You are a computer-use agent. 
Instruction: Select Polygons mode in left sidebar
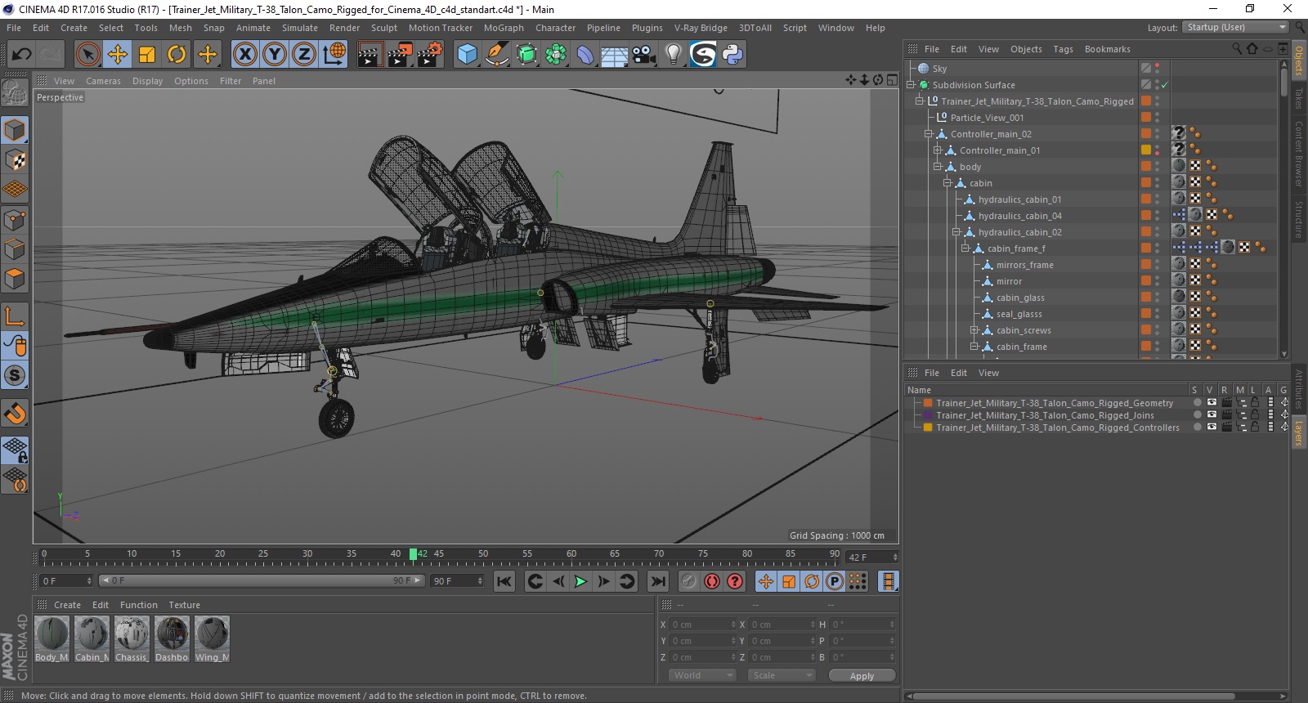(x=15, y=279)
